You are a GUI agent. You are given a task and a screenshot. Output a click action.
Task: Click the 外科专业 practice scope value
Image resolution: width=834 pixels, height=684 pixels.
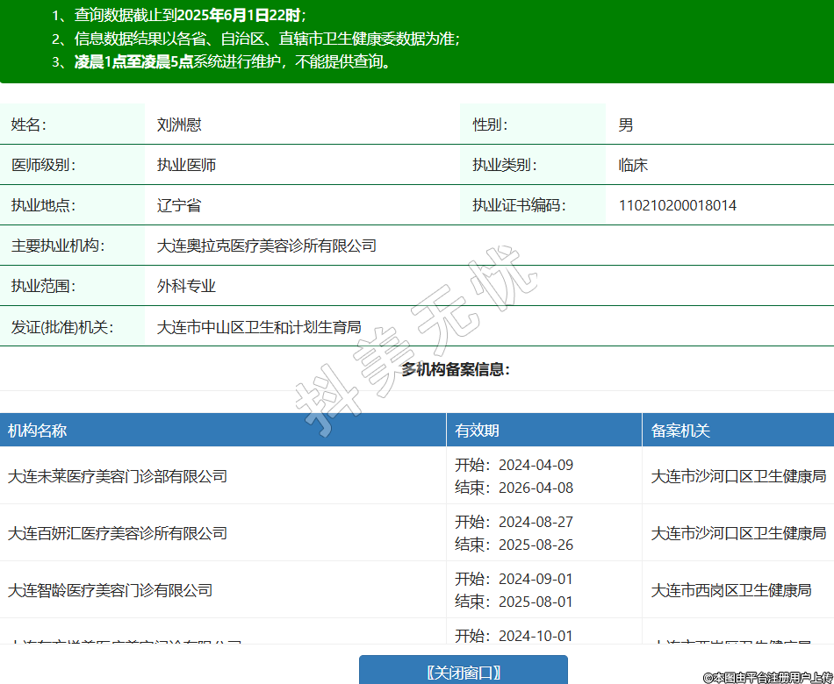(x=186, y=287)
